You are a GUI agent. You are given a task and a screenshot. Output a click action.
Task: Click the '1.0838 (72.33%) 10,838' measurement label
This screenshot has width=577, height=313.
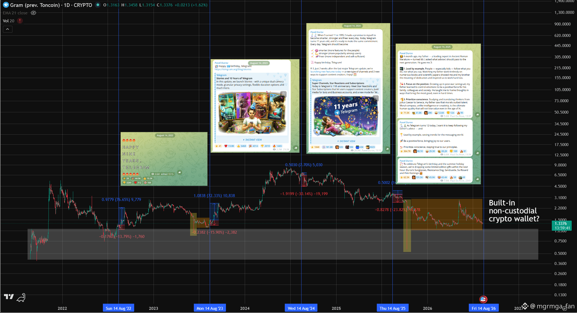(x=214, y=196)
